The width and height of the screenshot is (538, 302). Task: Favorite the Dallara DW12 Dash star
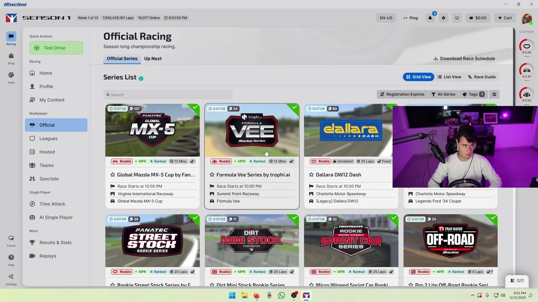311,175
